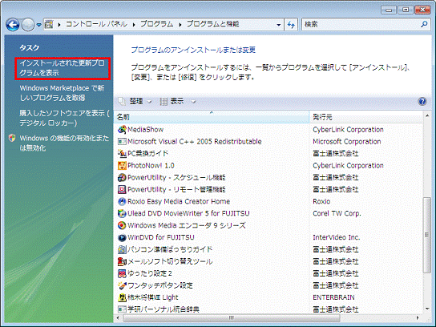This screenshot has width=436, height=327.
Task: Select the Microsoft Corporation publisher cell
Action: [347, 142]
